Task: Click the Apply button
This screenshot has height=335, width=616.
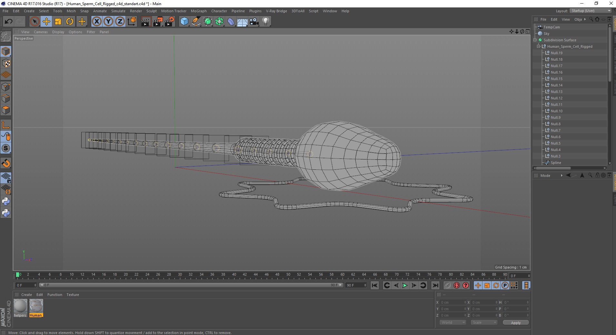Action: pos(516,323)
